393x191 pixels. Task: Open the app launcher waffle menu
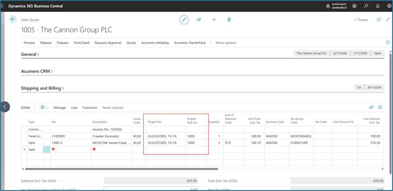(x=2, y=6)
